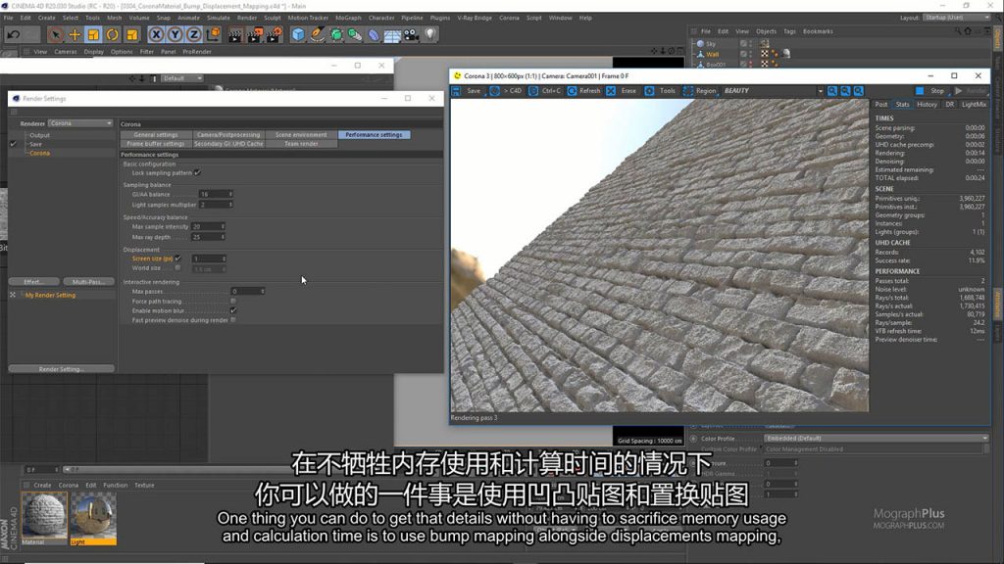This screenshot has width=1004, height=564.
Task: Toggle the X axis lock
Action: (156, 34)
